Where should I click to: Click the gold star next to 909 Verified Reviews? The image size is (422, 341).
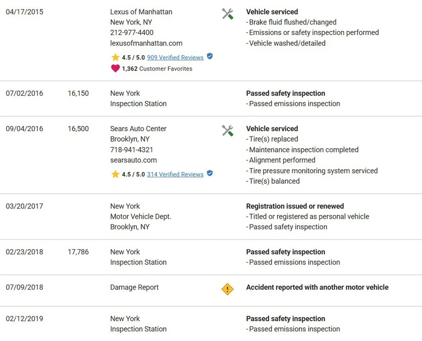[115, 57]
